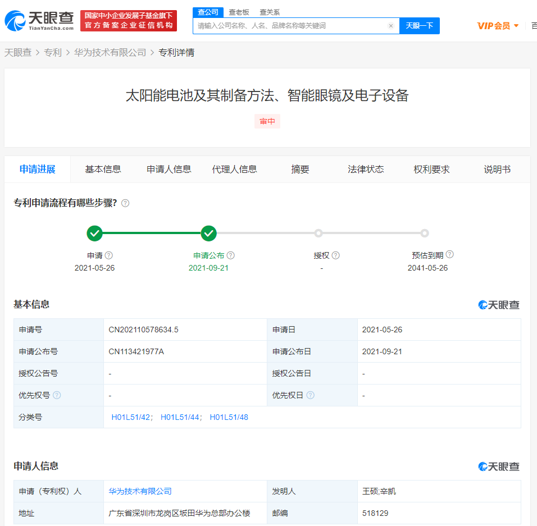Select the 法律状态 tab

click(366, 170)
